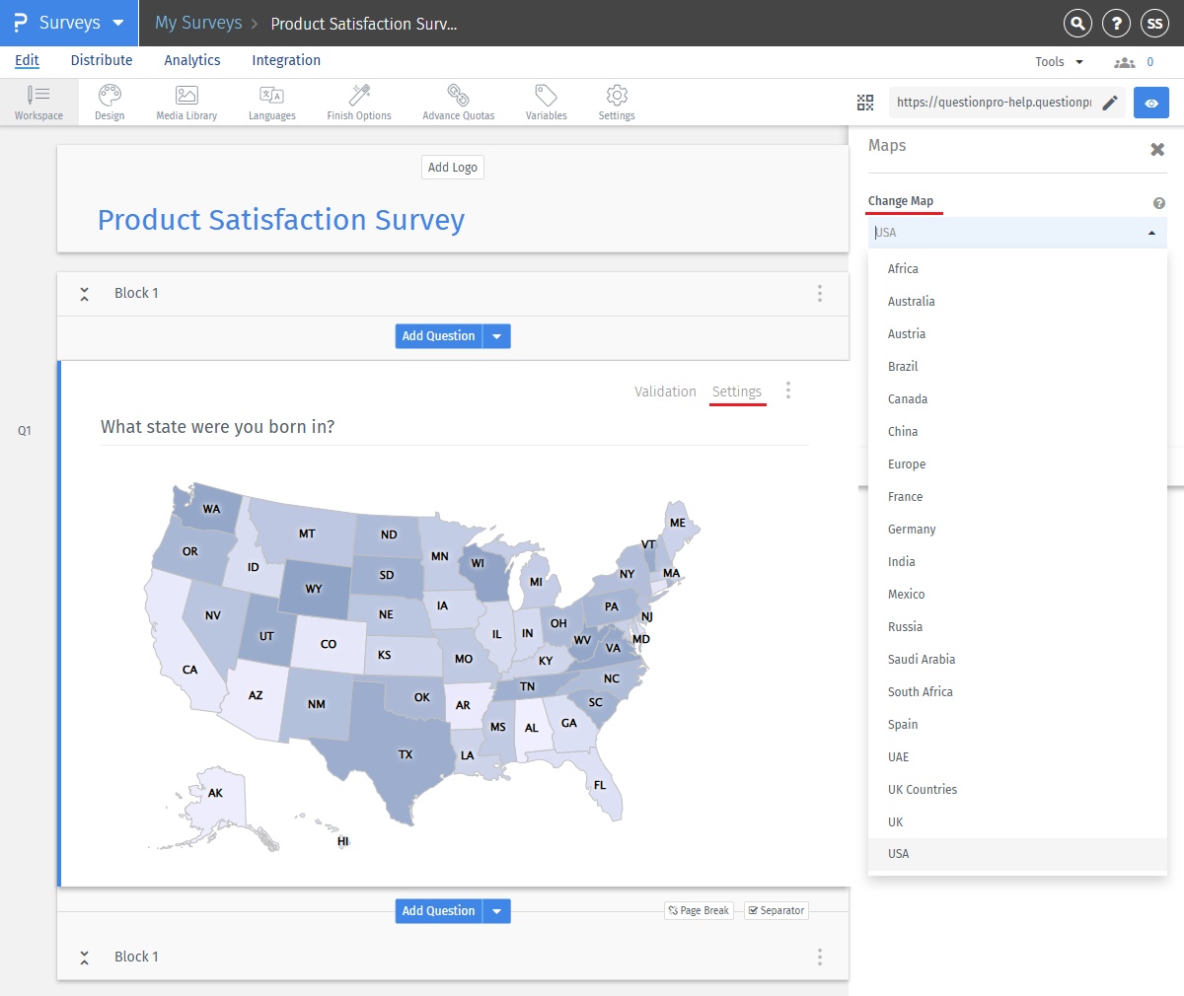Open survey Settings from the toolbar

point(616,102)
